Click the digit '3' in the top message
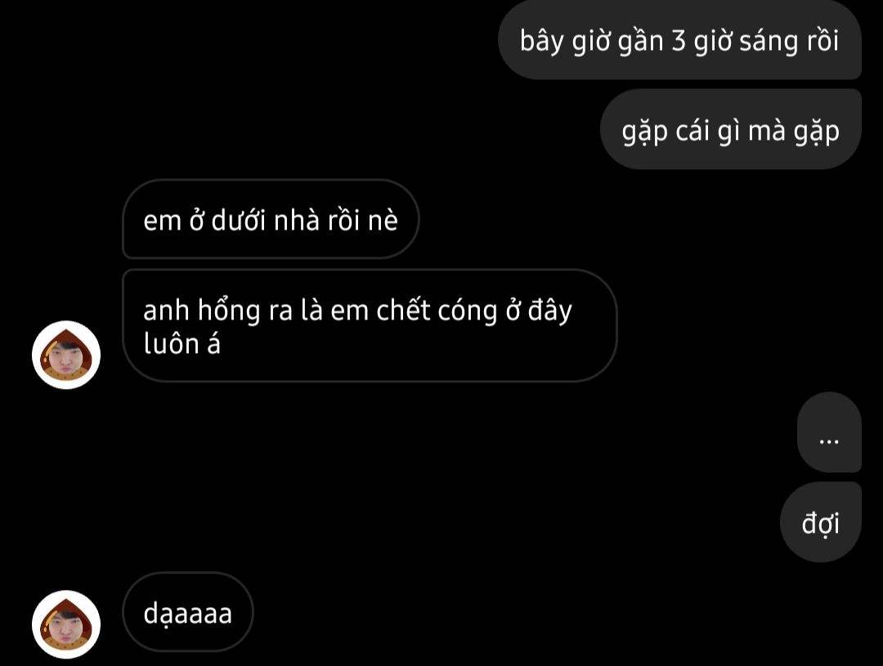Viewport: 883px width, 666px height. point(678,41)
